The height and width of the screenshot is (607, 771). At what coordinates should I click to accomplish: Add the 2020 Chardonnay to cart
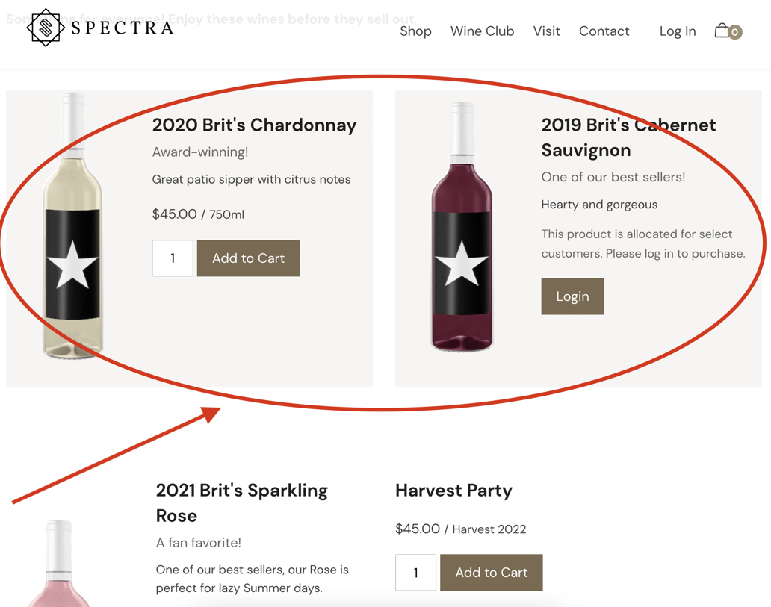point(248,258)
